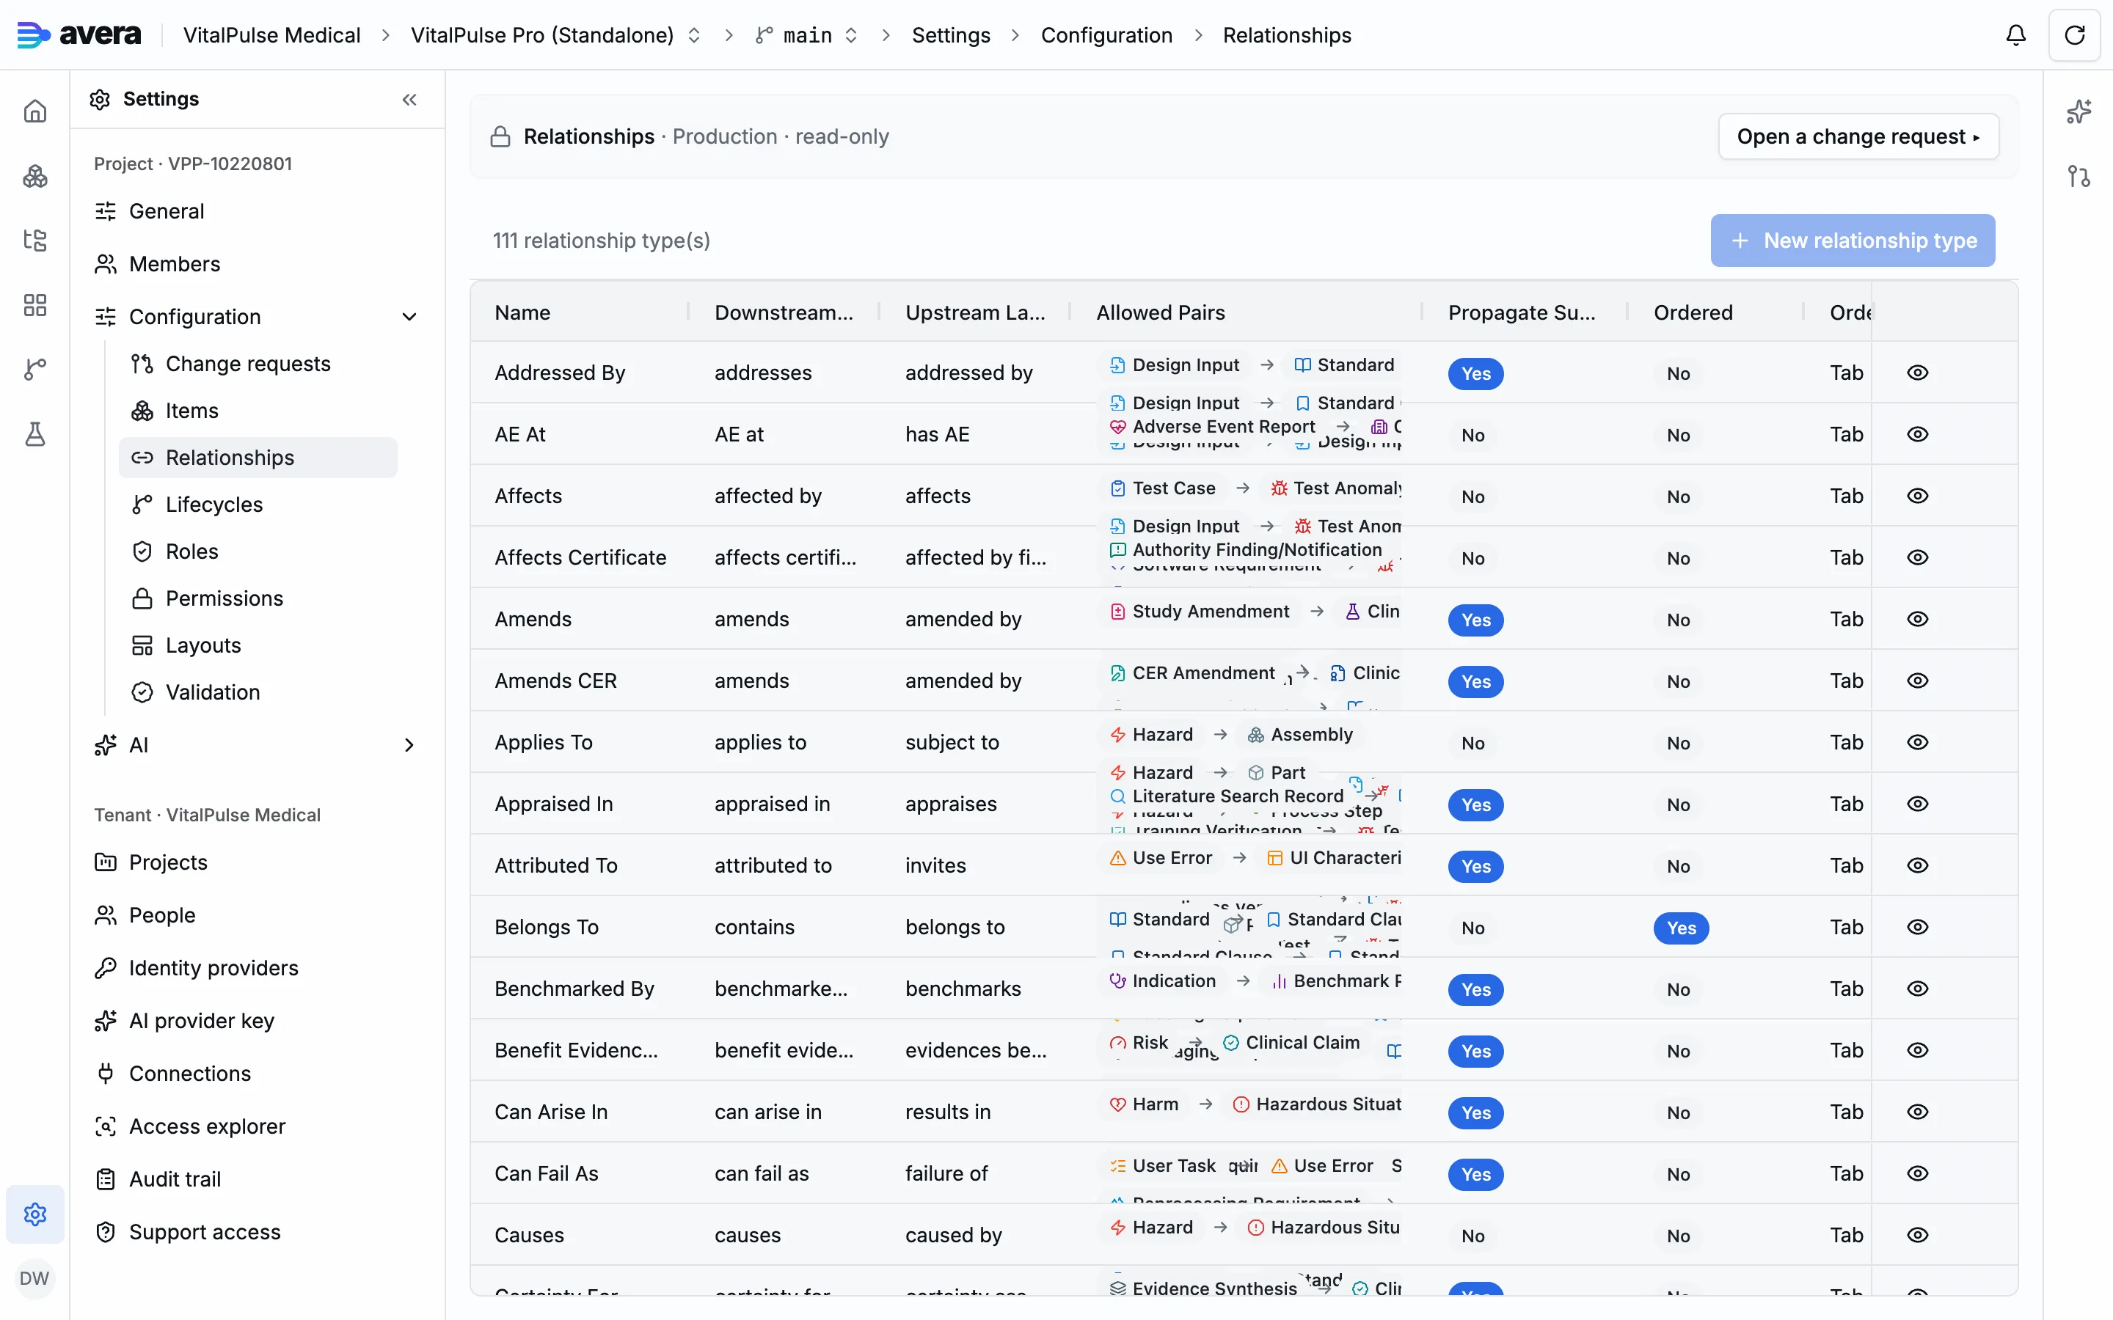Open Identity providers in sidebar
This screenshot has width=2113, height=1320.
pyautogui.click(x=213, y=968)
